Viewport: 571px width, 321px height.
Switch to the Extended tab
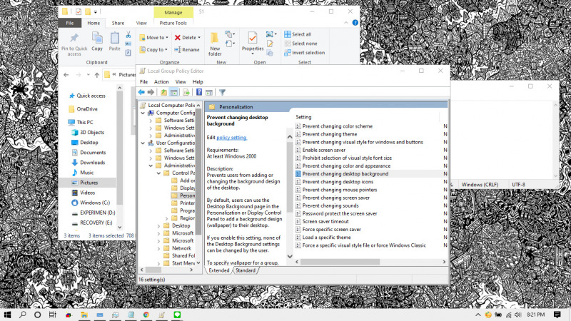click(x=219, y=270)
